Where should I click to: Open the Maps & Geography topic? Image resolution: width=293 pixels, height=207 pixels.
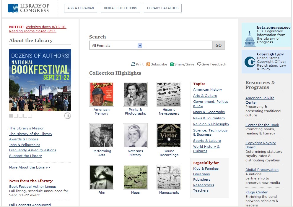pos(209,112)
